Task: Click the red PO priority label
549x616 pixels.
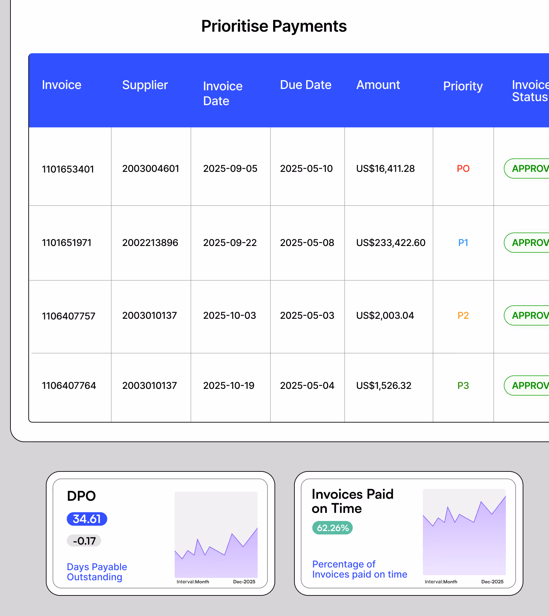Action: [463, 168]
